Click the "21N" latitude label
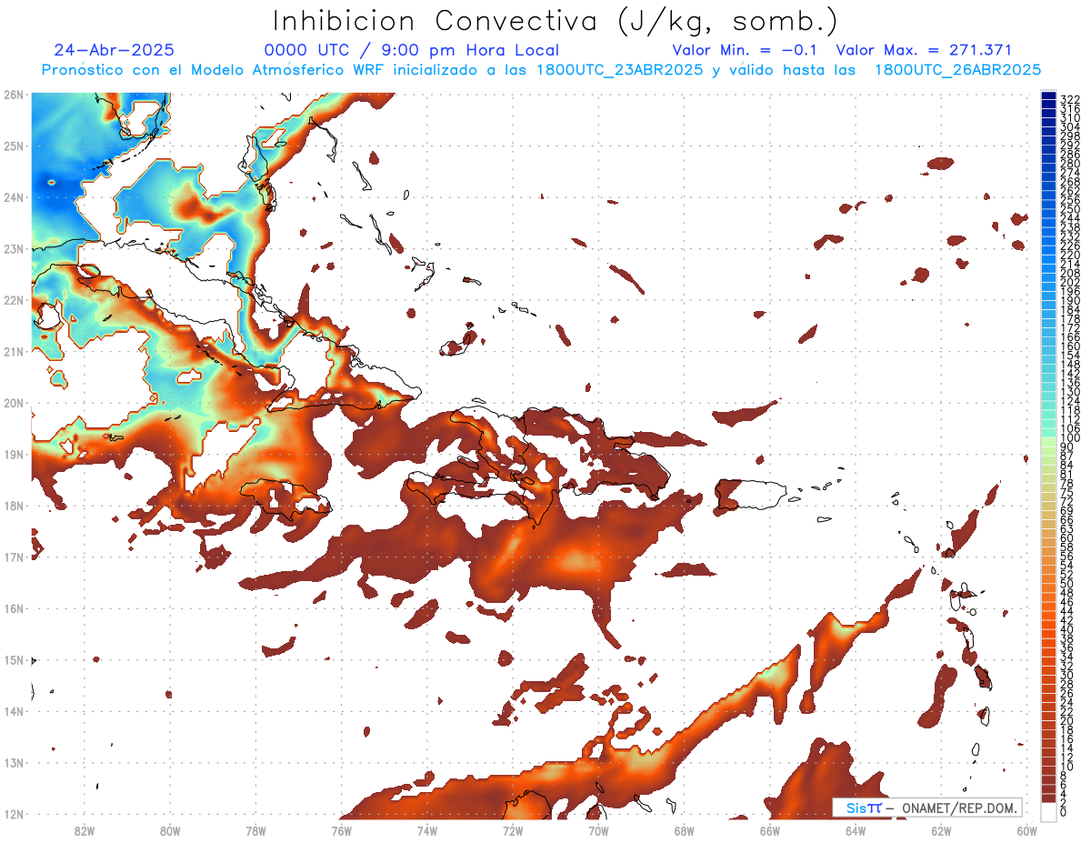The height and width of the screenshot is (843, 1091). 14,351
